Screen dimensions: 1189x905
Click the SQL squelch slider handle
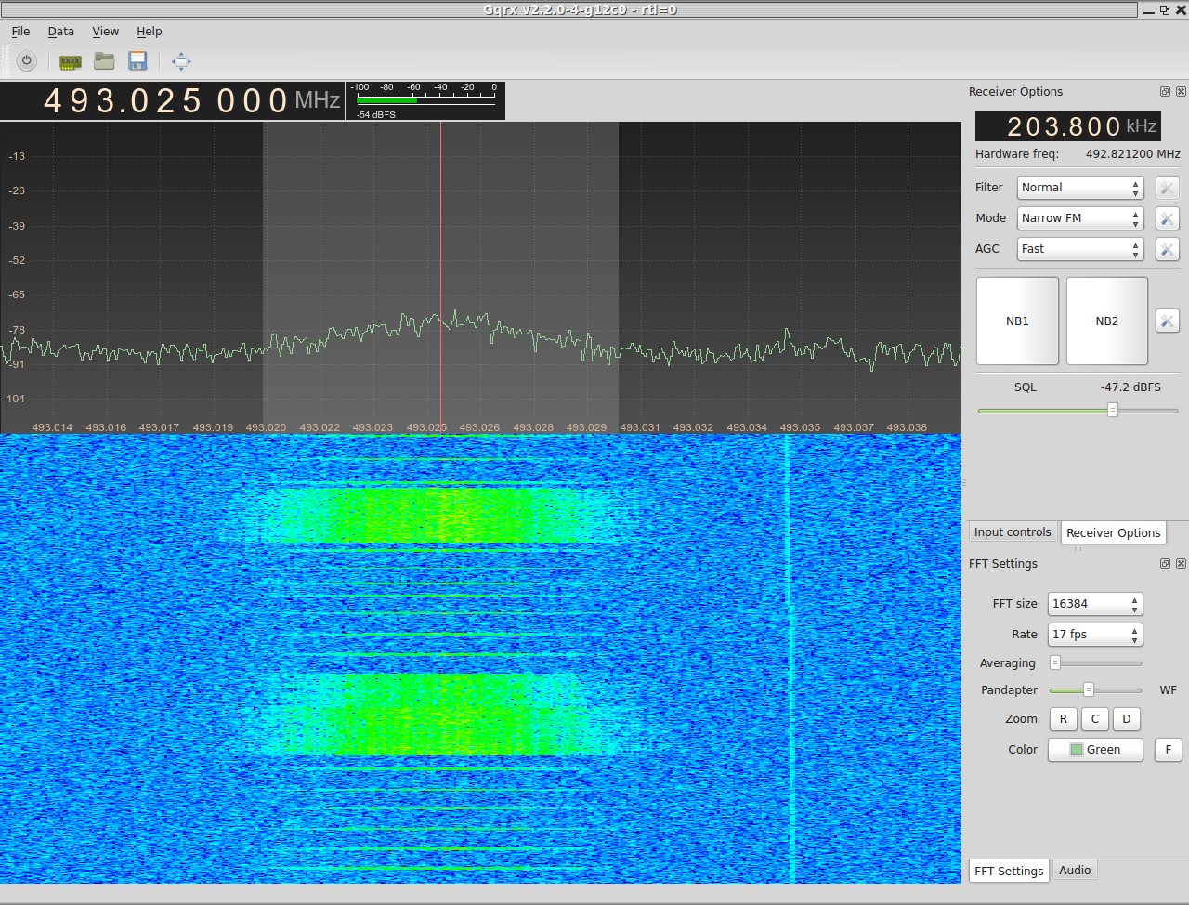pyautogui.click(x=1112, y=410)
